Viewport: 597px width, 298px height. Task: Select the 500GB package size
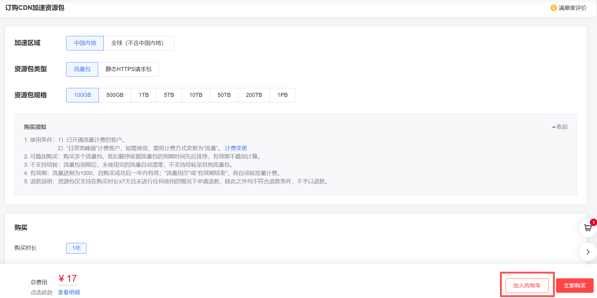115,95
